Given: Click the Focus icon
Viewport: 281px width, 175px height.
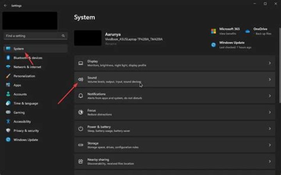Looking at the screenshot, I should click(81, 112).
